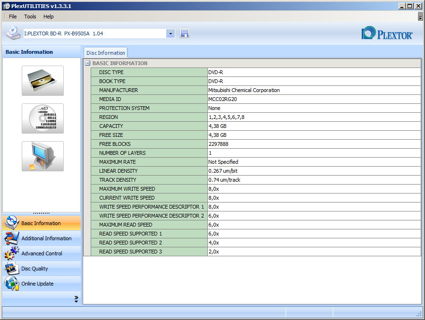Open the computer system information thumbnail

pos(42,156)
